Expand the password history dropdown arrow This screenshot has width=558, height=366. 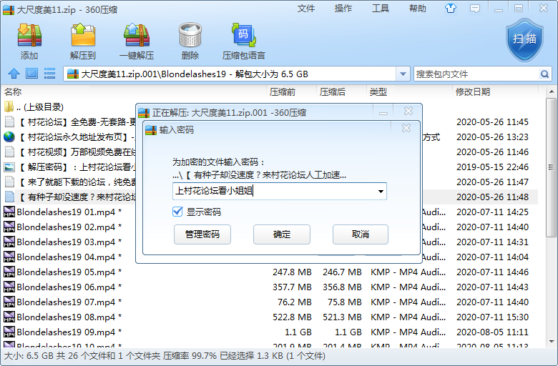381,192
